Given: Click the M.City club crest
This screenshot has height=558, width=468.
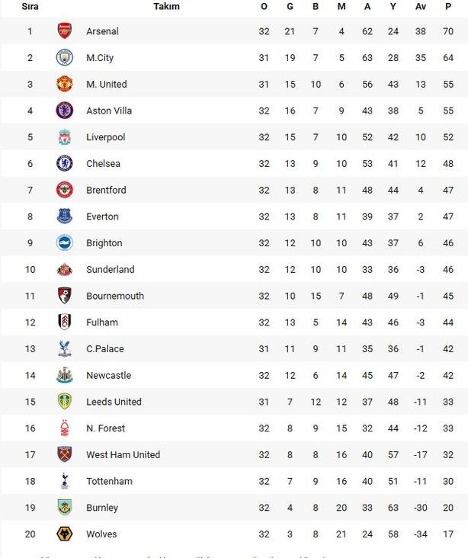Looking at the screenshot, I should 65,58.
